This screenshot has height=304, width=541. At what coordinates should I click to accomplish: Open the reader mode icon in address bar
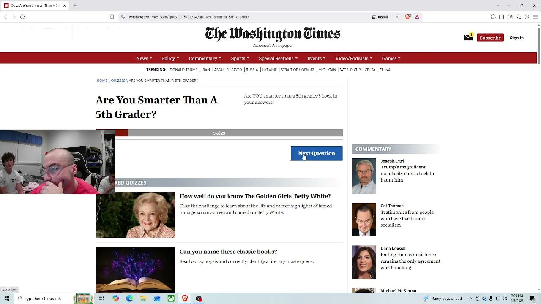click(397, 17)
